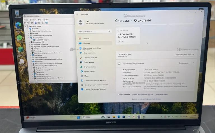Click Переименовать этот ПК button
Image resolution: width=215 pixels, height=133 pixels.
pyautogui.click(x=184, y=55)
